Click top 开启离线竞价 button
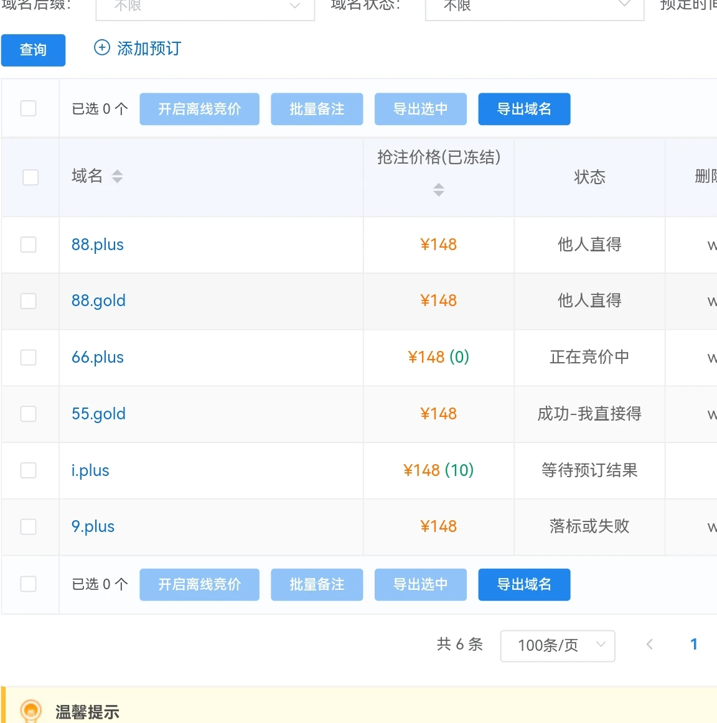Image resolution: width=717 pixels, height=723 pixels. [x=199, y=109]
